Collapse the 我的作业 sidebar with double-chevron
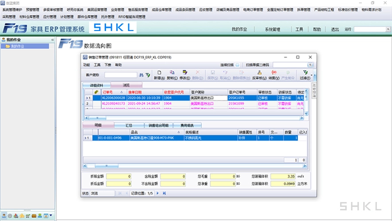Image resolution: width=392 pixels, height=221 pixels. 52,40
